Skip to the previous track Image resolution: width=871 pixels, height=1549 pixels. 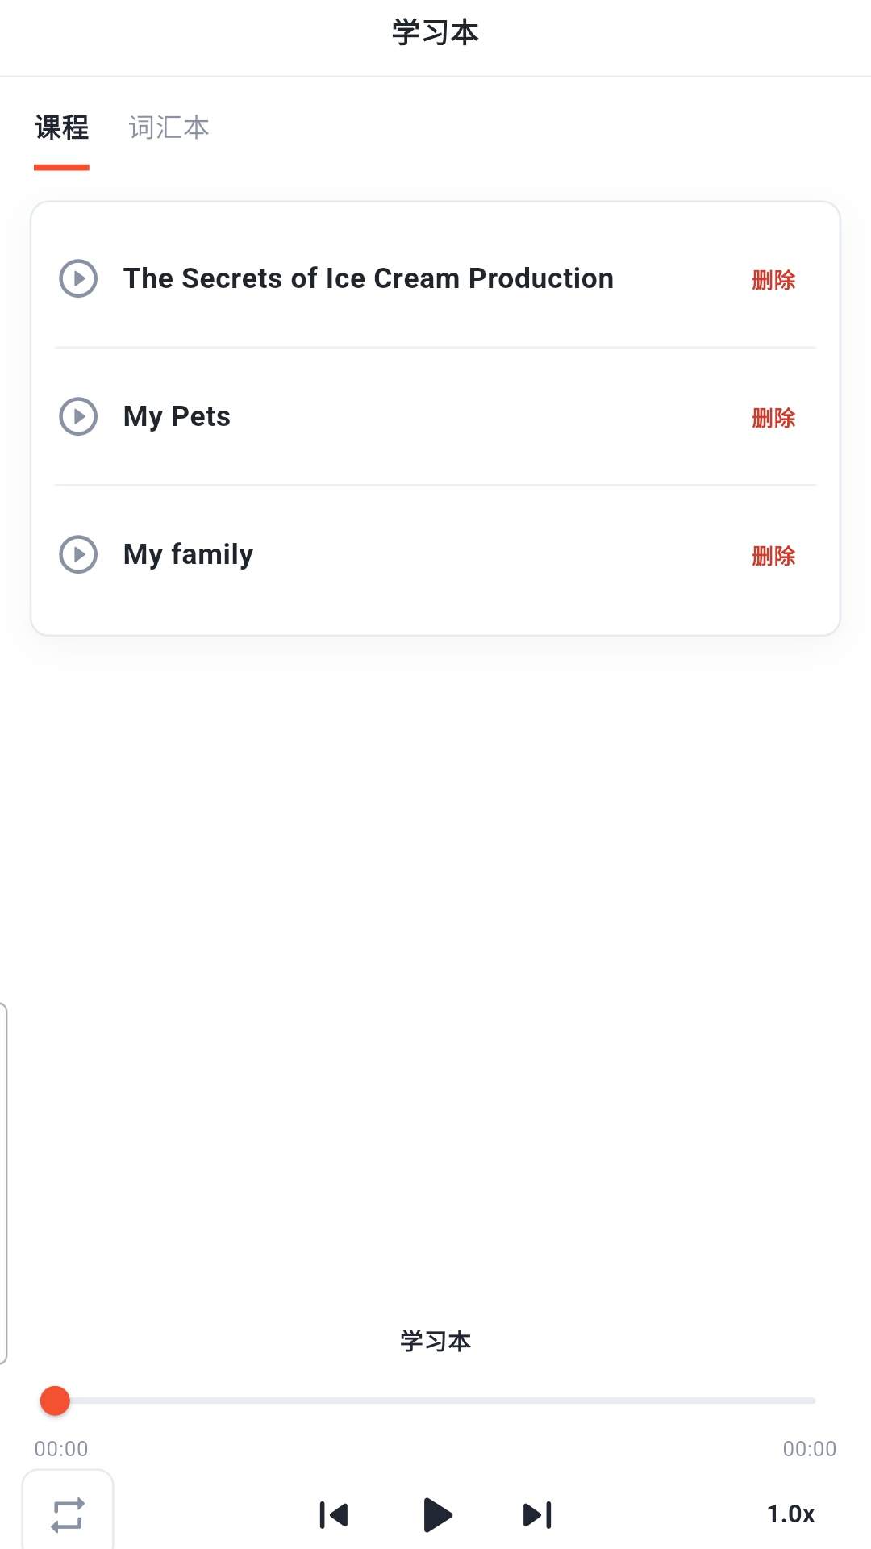coord(334,1514)
